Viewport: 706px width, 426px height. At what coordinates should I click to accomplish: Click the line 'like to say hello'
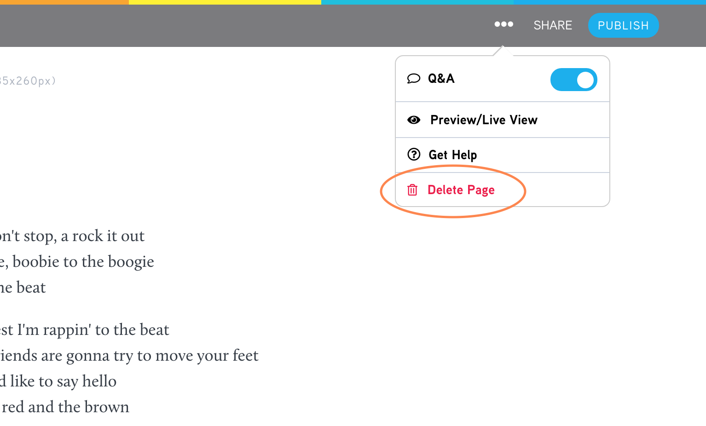pos(58,381)
